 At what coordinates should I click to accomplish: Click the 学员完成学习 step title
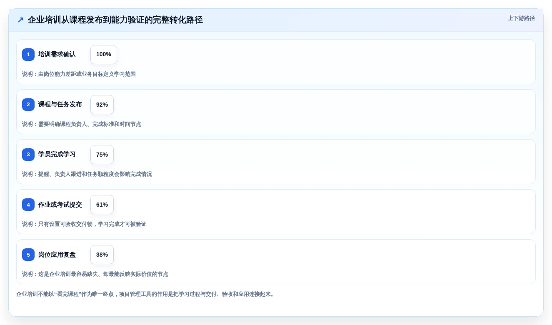(x=57, y=155)
